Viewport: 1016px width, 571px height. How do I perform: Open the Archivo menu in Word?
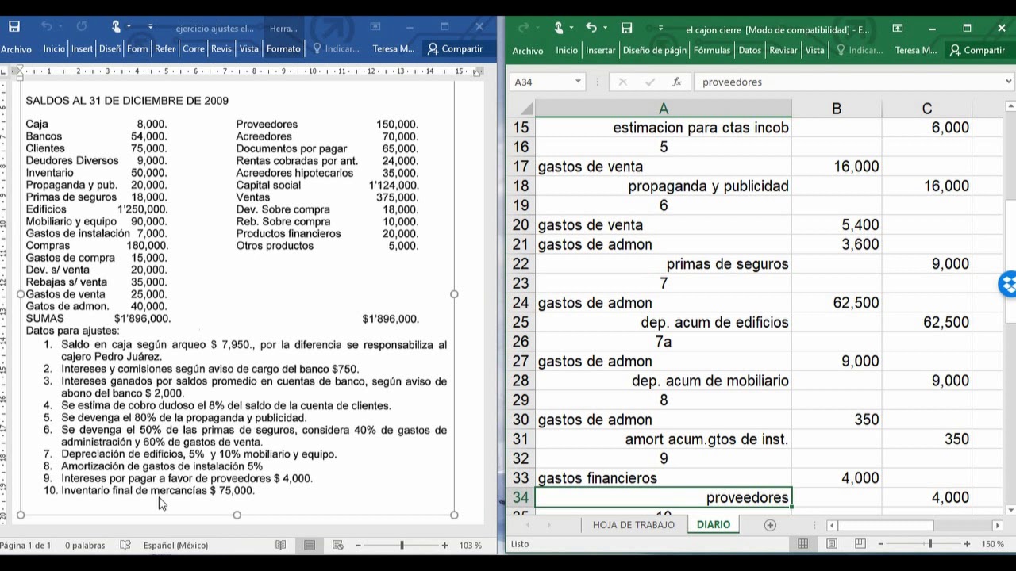[16, 49]
